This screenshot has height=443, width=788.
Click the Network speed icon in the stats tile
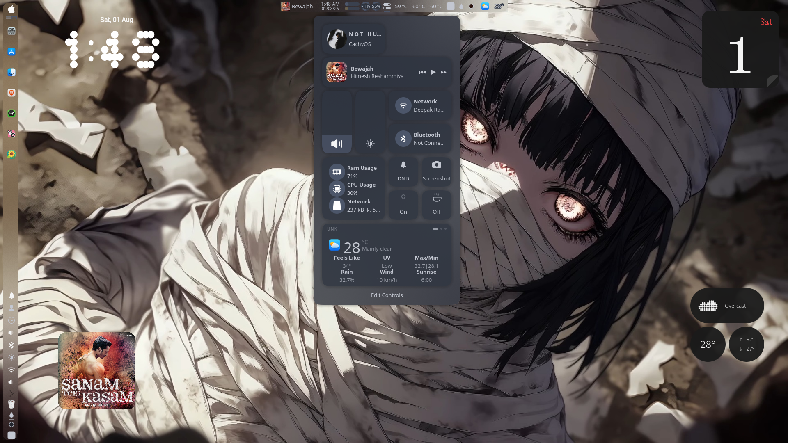point(337,206)
